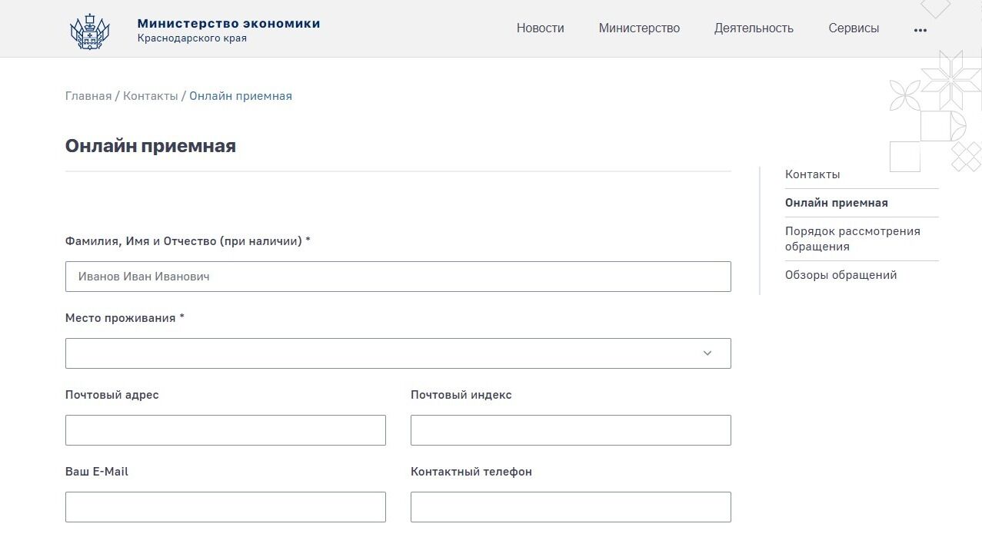Open Обзоры обращений side link

click(x=841, y=275)
